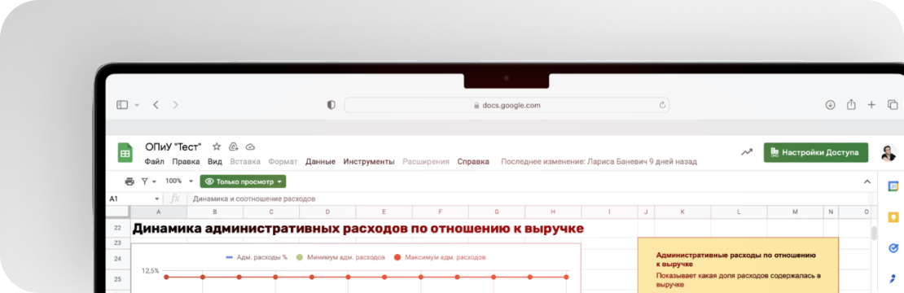Click the yellow Административные расходы note title

tap(735, 259)
